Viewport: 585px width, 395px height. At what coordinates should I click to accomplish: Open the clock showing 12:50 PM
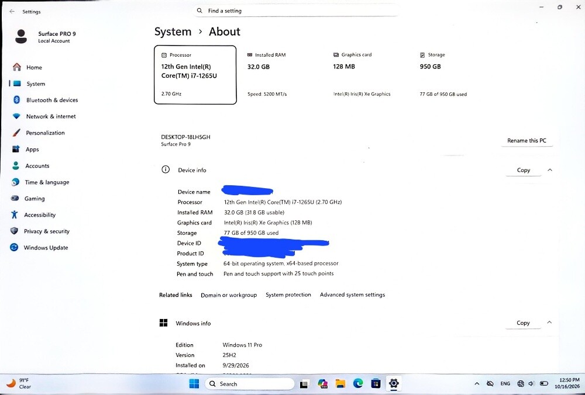[x=567, y=383]
